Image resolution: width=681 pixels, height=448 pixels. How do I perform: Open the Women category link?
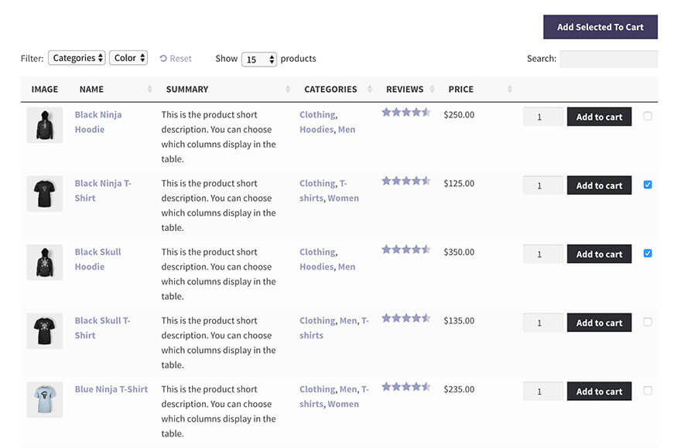(344, 198)
